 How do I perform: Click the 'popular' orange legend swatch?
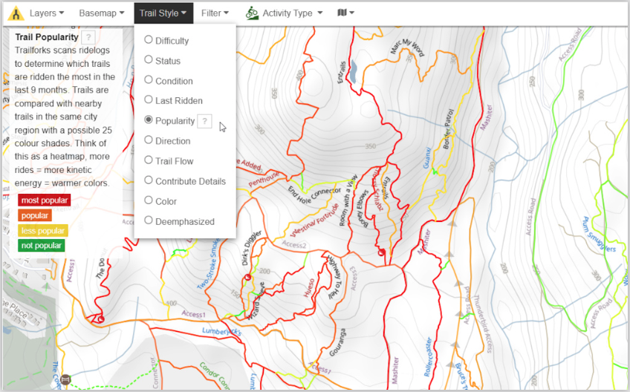coord(35,216)
